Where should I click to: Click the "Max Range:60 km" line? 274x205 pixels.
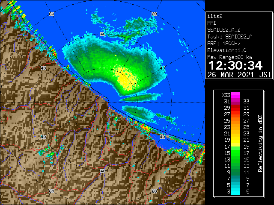pos(229,57)
